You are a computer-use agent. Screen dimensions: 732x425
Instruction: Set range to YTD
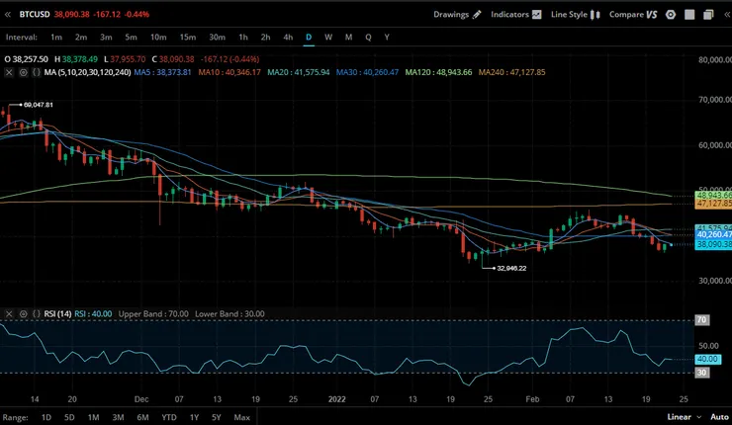pos(169,417)
